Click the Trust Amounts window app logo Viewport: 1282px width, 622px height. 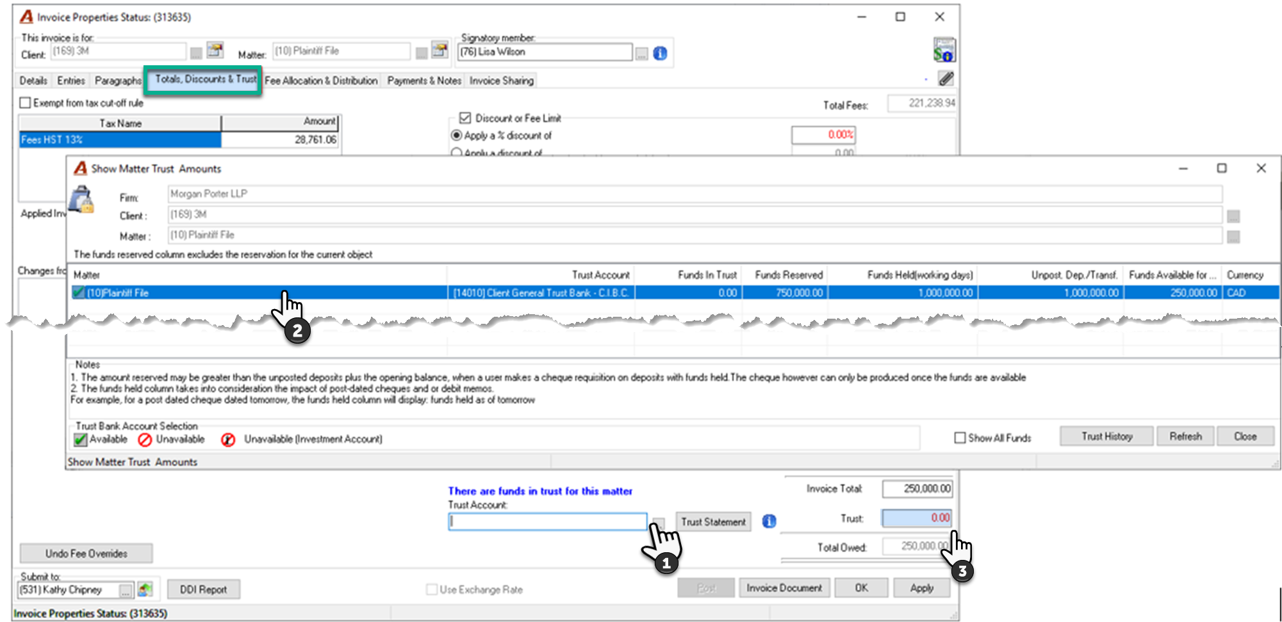click(80, 168)
